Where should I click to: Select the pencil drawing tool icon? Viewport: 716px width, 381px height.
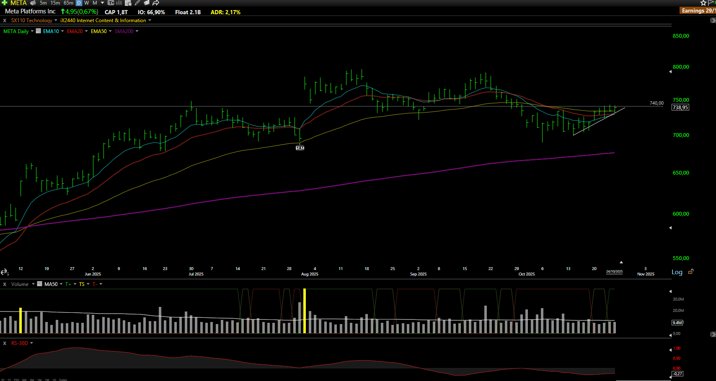(x=137, y=3)
